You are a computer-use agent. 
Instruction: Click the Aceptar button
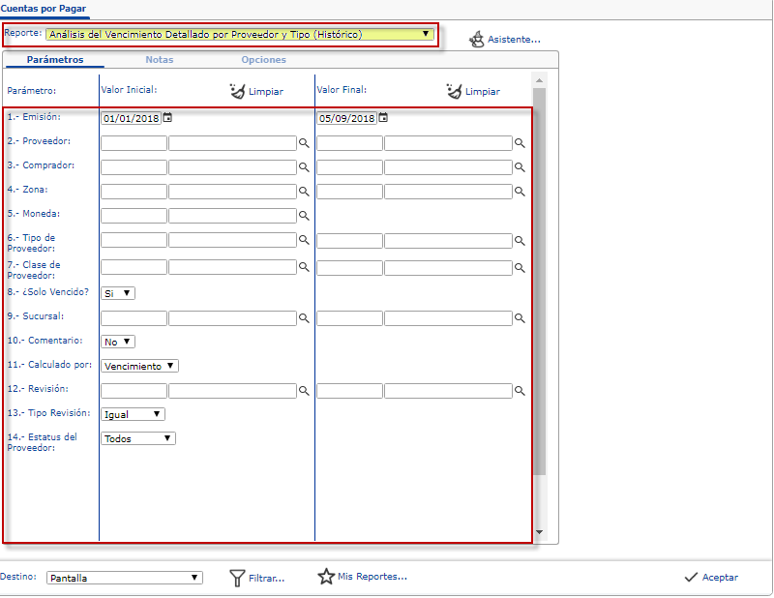pos(711,578)
